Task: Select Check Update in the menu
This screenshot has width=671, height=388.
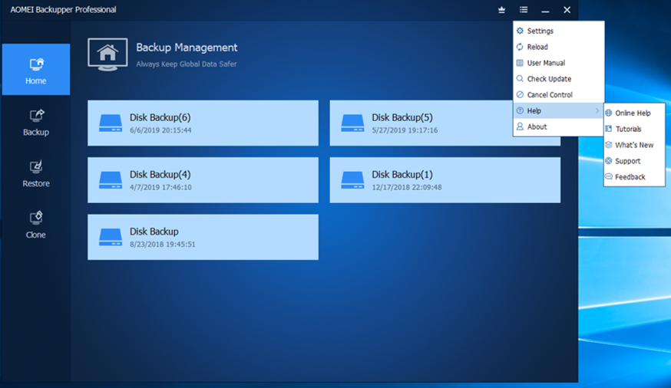Action: click(x=558, y=79)
